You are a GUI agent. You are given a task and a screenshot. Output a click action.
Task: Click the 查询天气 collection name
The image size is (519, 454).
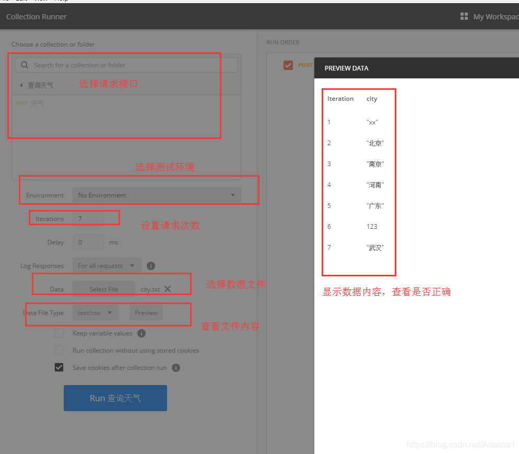tap(40, 85)
